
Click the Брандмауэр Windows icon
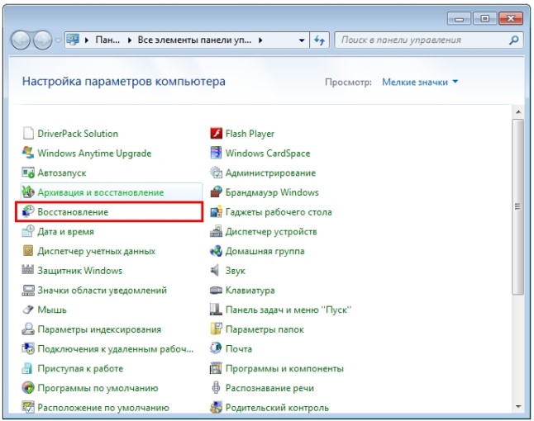pos(217,192)
